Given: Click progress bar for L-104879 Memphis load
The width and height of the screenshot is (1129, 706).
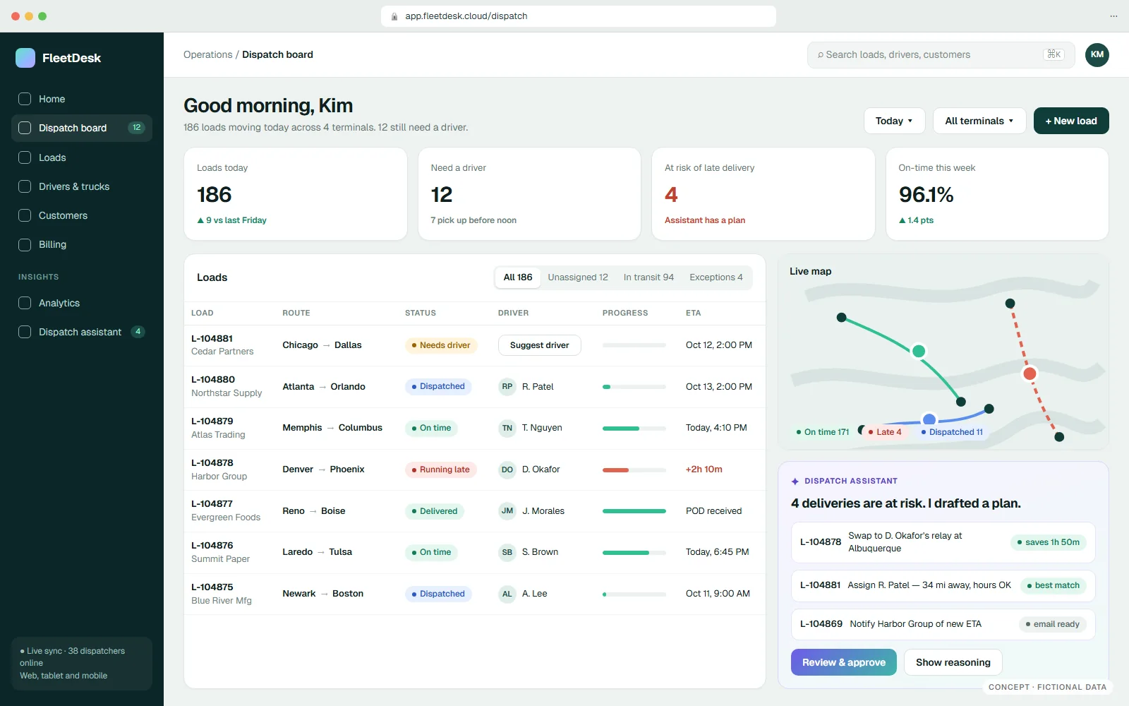Looking at the screenshot, I should point(634,429).
